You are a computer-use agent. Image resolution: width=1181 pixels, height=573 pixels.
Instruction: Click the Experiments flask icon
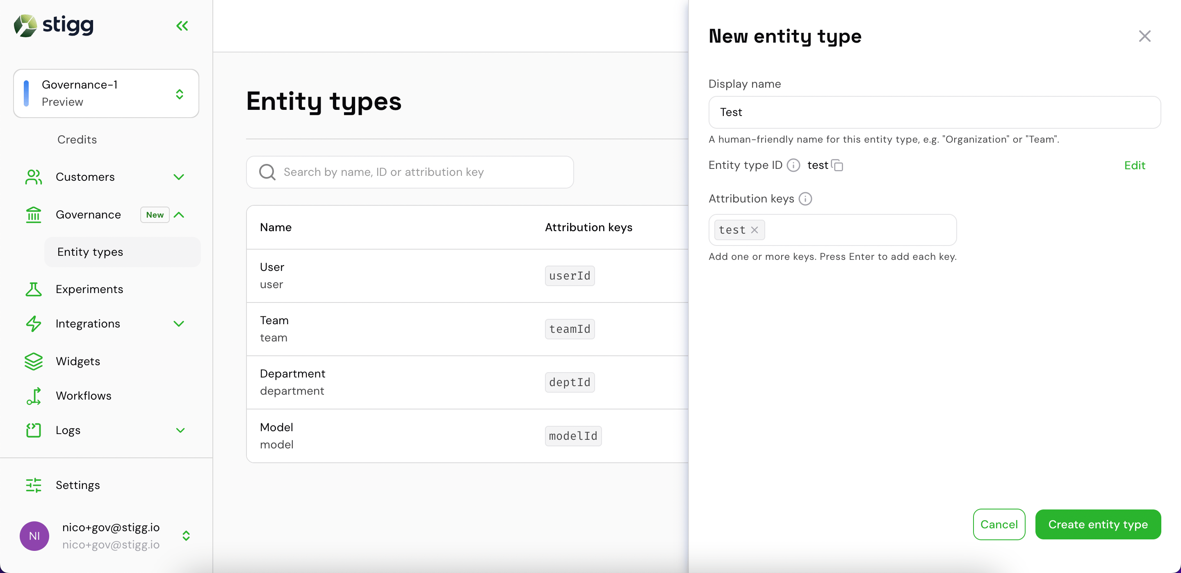34,289
